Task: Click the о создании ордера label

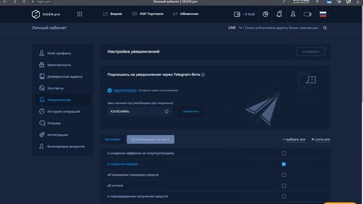Action: pyautogui.click(x=123, y=164)
